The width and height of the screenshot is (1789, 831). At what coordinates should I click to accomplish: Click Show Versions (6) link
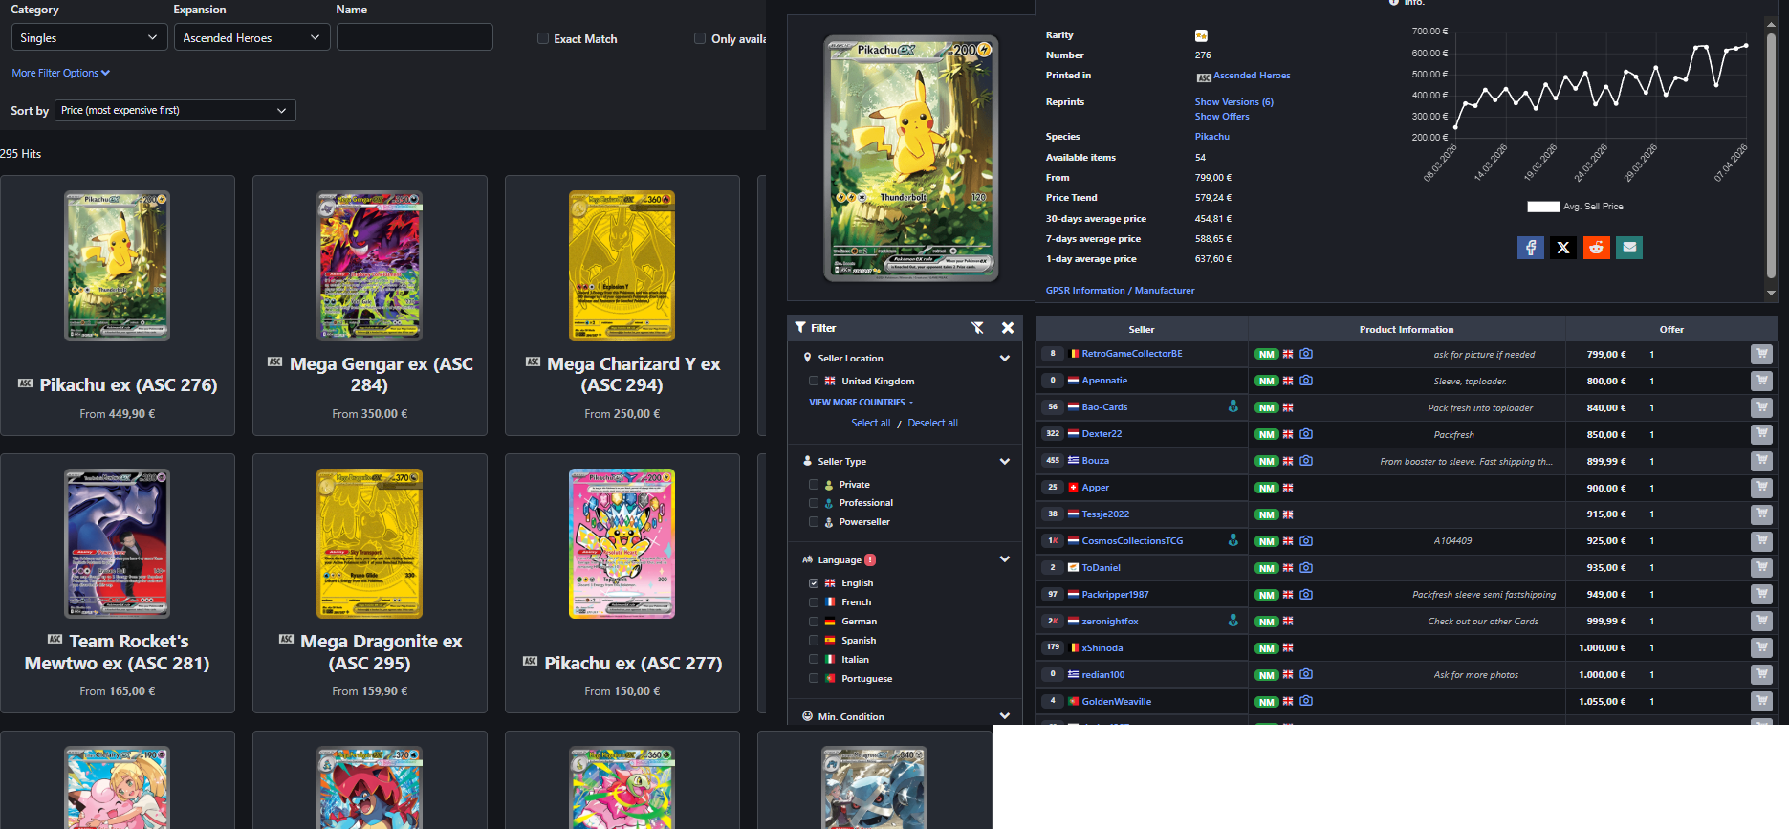[1233, 102]
